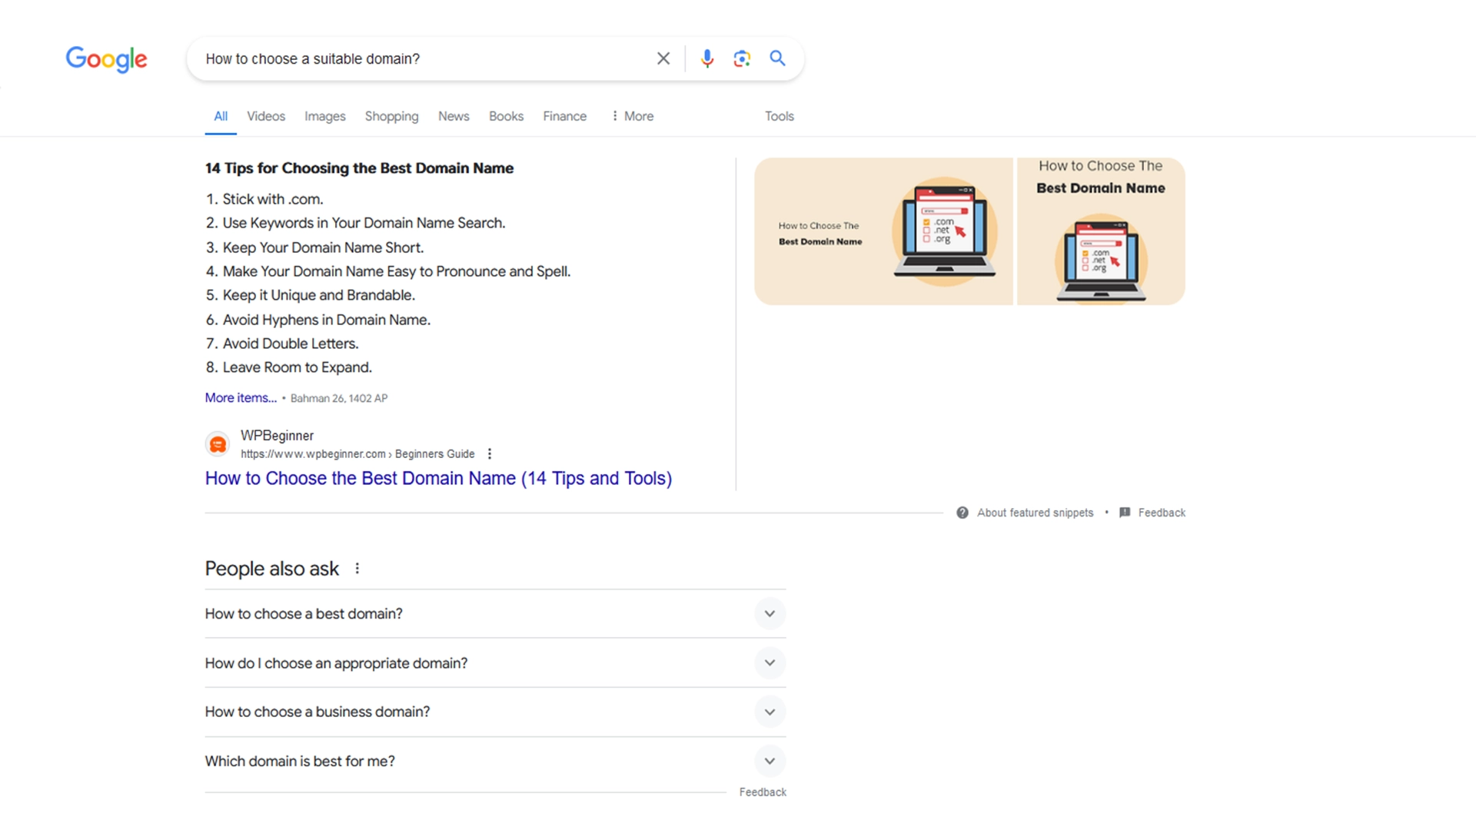This screenshot has height=830, width=1476.
Task: Open the WPBeginner result options three-dot menu
Action: [x=490, y=454]
